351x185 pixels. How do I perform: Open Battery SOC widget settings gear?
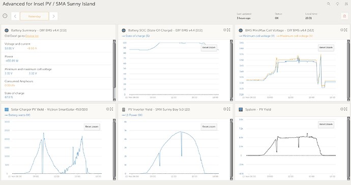pos(224,30)
